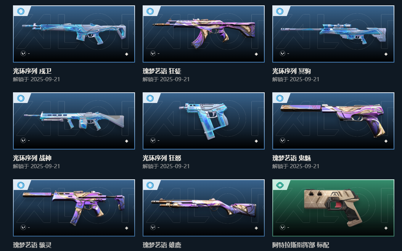Click the 瑰梦艺语 骇灵 title text

tap(32, 245)
